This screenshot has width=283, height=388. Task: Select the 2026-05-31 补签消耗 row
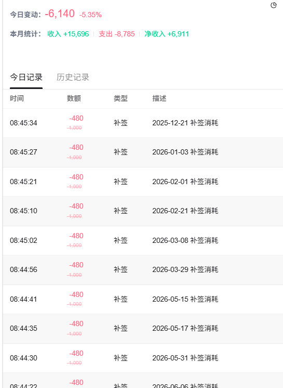[x=143, y=358]
